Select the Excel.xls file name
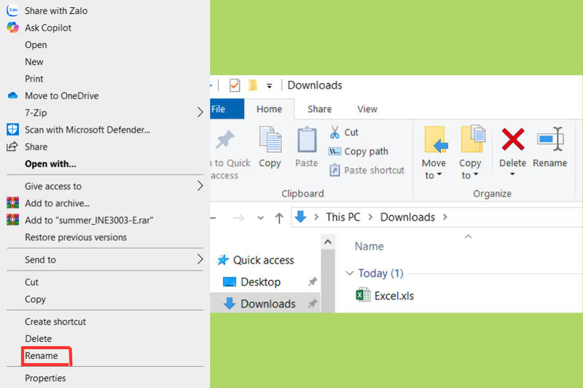583x388 pixels. click(x=394, y=296)
